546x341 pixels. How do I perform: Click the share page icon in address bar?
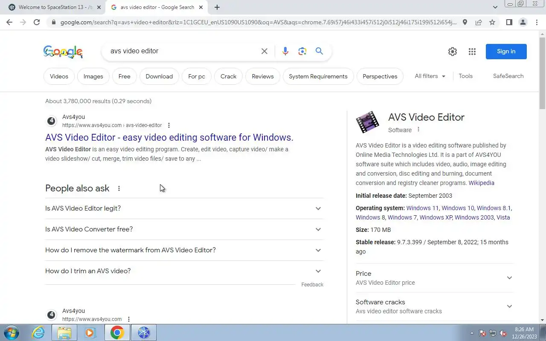[x=479, y=22]
